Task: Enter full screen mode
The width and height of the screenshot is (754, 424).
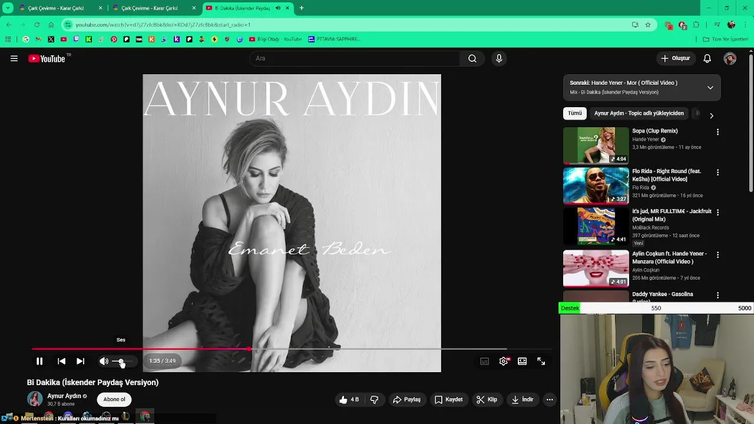Action: (x=541, y=361)
